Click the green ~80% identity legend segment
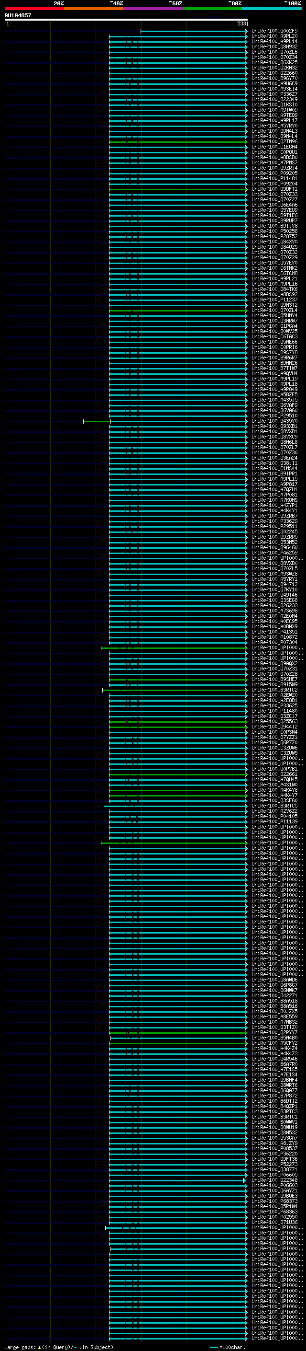Screen dimensions: 306x1351 212,9
